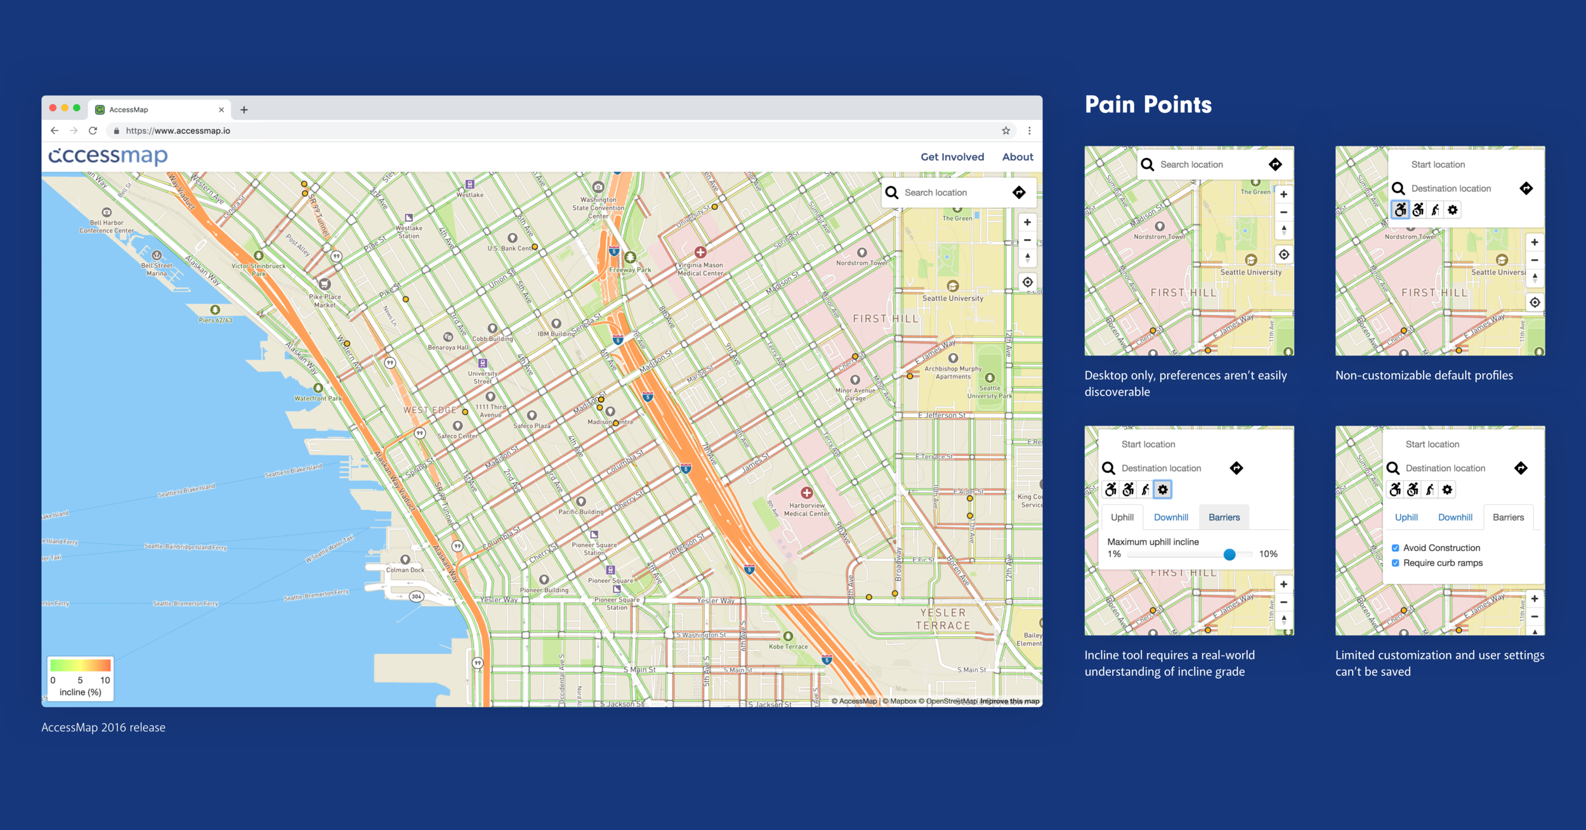Select wheelchair profile in 'Incline tool' panel
Viewport: 1586px width, 830px height.
click(1111, 490)
